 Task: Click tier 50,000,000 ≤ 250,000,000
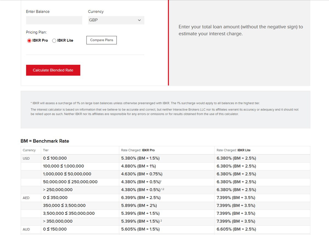click(x=70, y=182)
